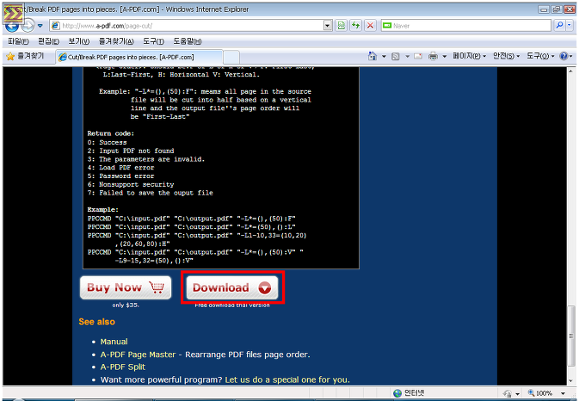The height and width of the screenshot is (401, 579).
Task: Click the magnifier search button
Action: [559, 25]
